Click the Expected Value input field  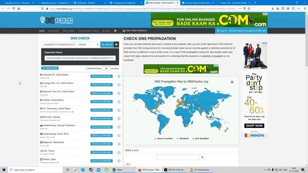tap(80, 58)
